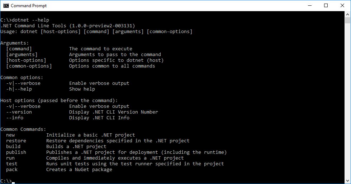This screenshot has height=184, width=351.
Task: Click the vertical scrollbar thumb
Action: (347, 20)
